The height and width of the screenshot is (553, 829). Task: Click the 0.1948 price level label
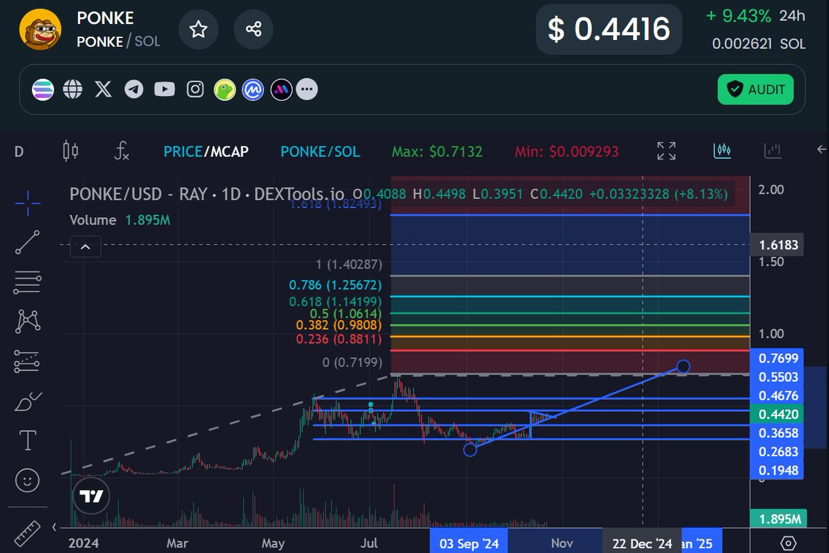click(776, 470)
